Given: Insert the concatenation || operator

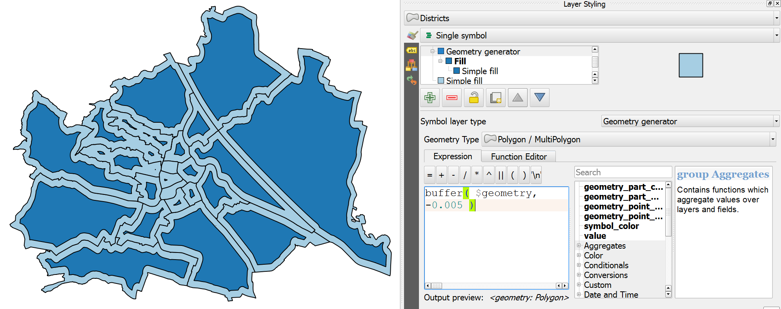Looking at the screenshot, I should click(501, 175).
